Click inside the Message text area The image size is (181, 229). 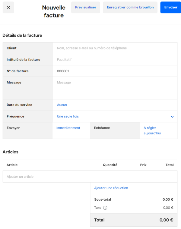pos(115,87)
